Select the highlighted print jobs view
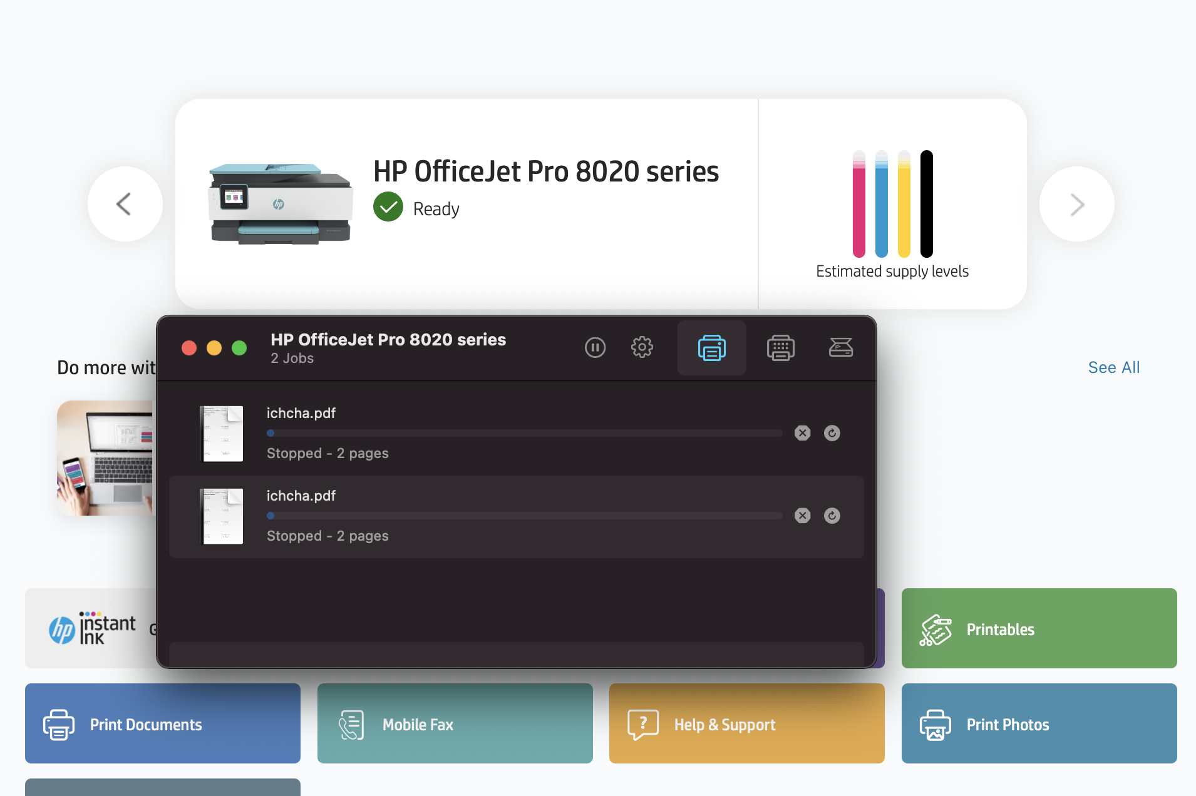The height and width of the screenshot is (796, 1196). pos(711,348)
